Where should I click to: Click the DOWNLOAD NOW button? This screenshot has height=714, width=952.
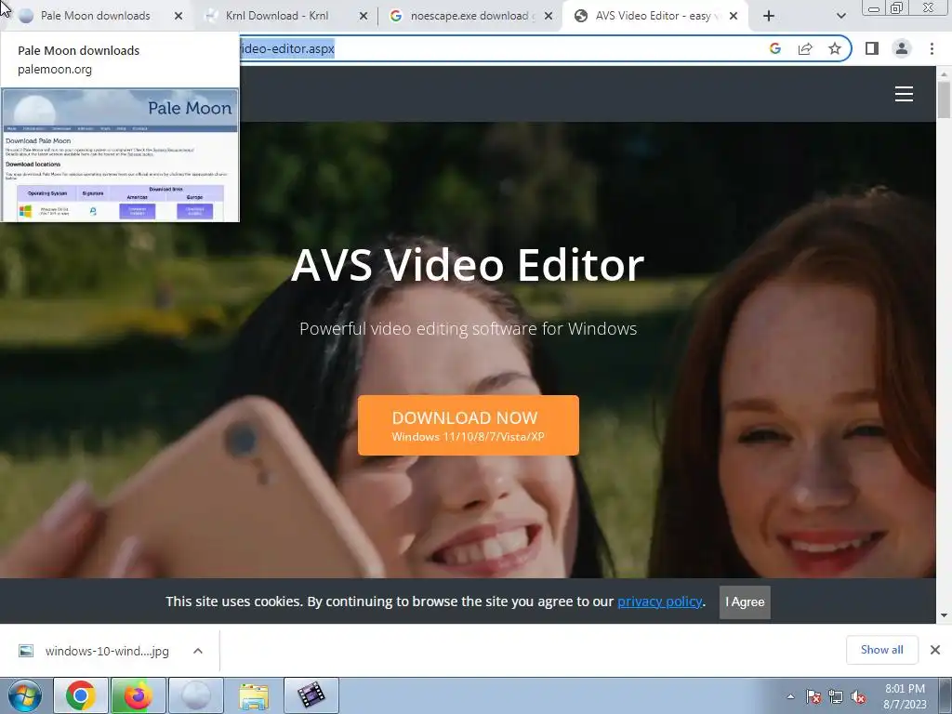tap(469, 425)
